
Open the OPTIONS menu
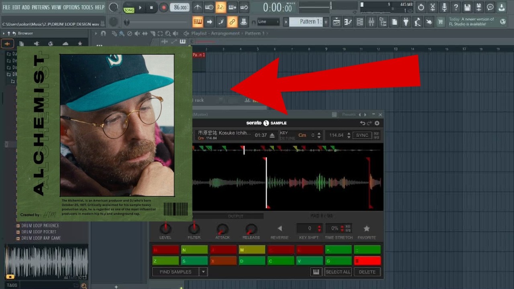point(71,7)
